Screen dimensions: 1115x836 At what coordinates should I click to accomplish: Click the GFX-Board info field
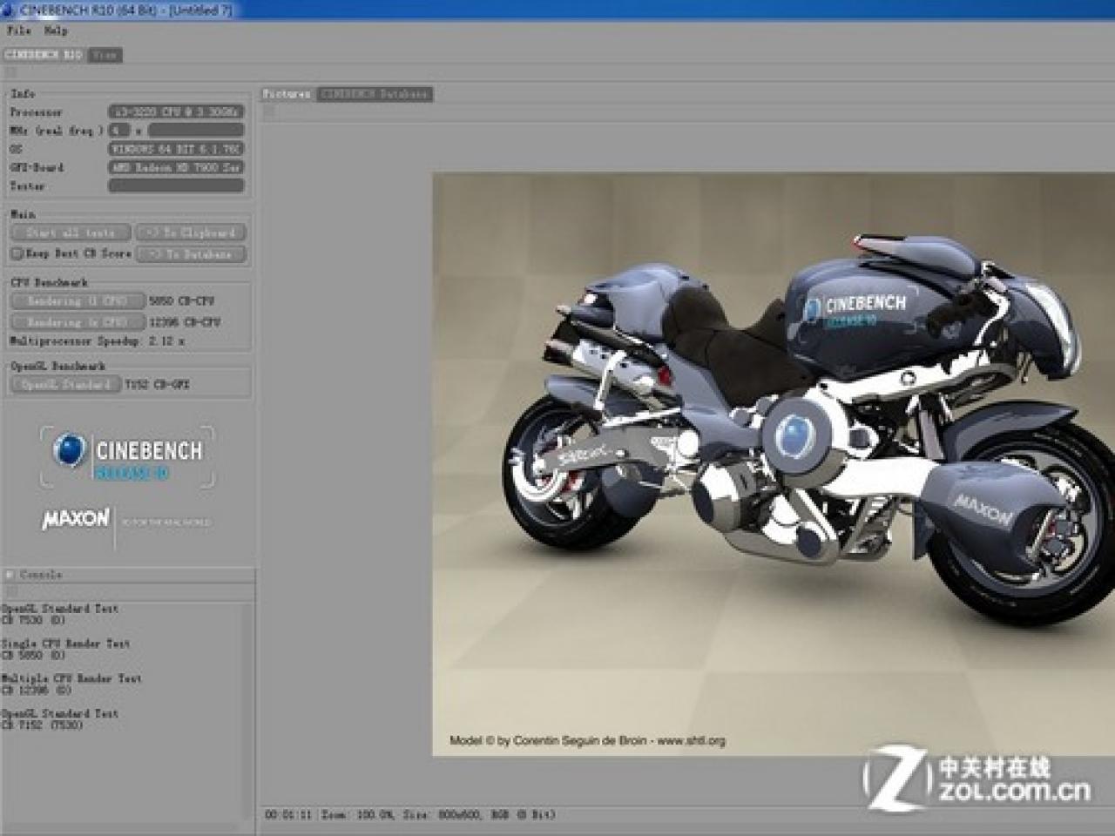(x=176, y=167)
